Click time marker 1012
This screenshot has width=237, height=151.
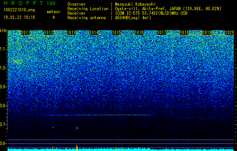[x=49, y=32]
